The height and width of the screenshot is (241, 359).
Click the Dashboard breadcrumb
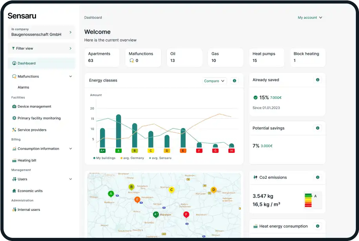(93, 18)
